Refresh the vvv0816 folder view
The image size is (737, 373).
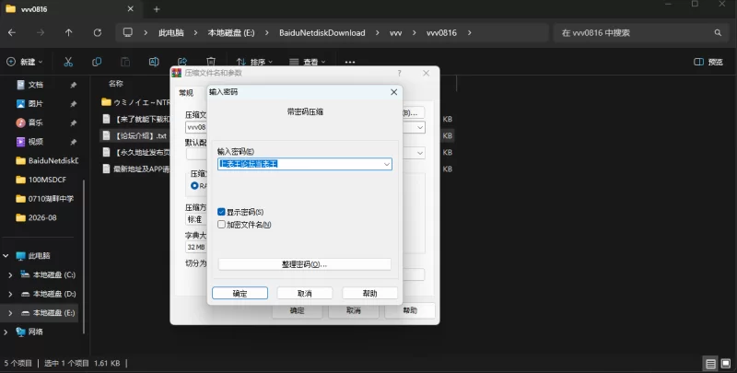point(98,32)
